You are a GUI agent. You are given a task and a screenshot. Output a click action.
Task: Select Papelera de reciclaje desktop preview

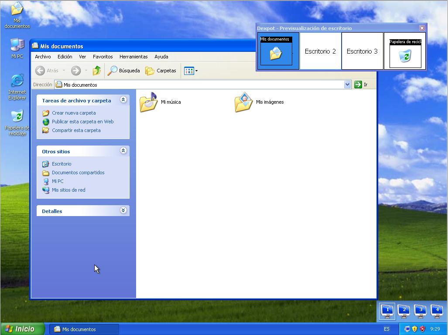pyautogui.click(x=405, y=51)
